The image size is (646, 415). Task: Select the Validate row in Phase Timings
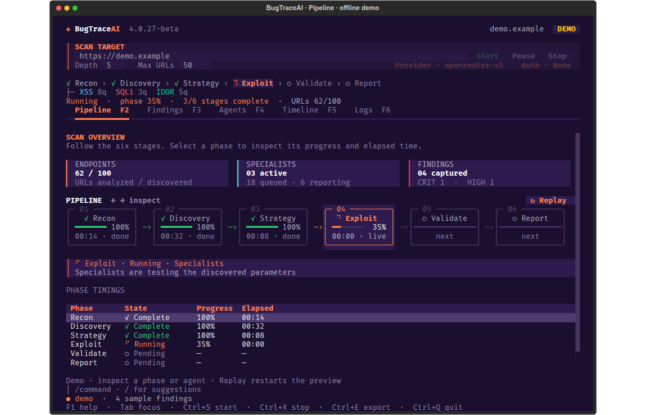321,354
